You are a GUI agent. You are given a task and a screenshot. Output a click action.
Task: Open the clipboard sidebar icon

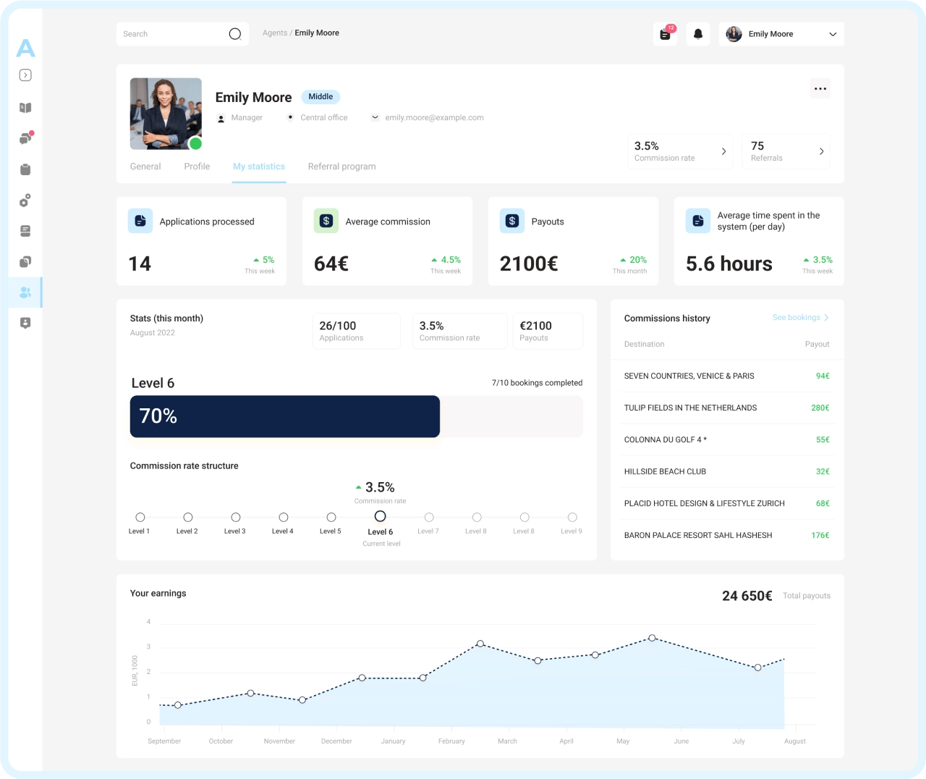pos(25,169)
